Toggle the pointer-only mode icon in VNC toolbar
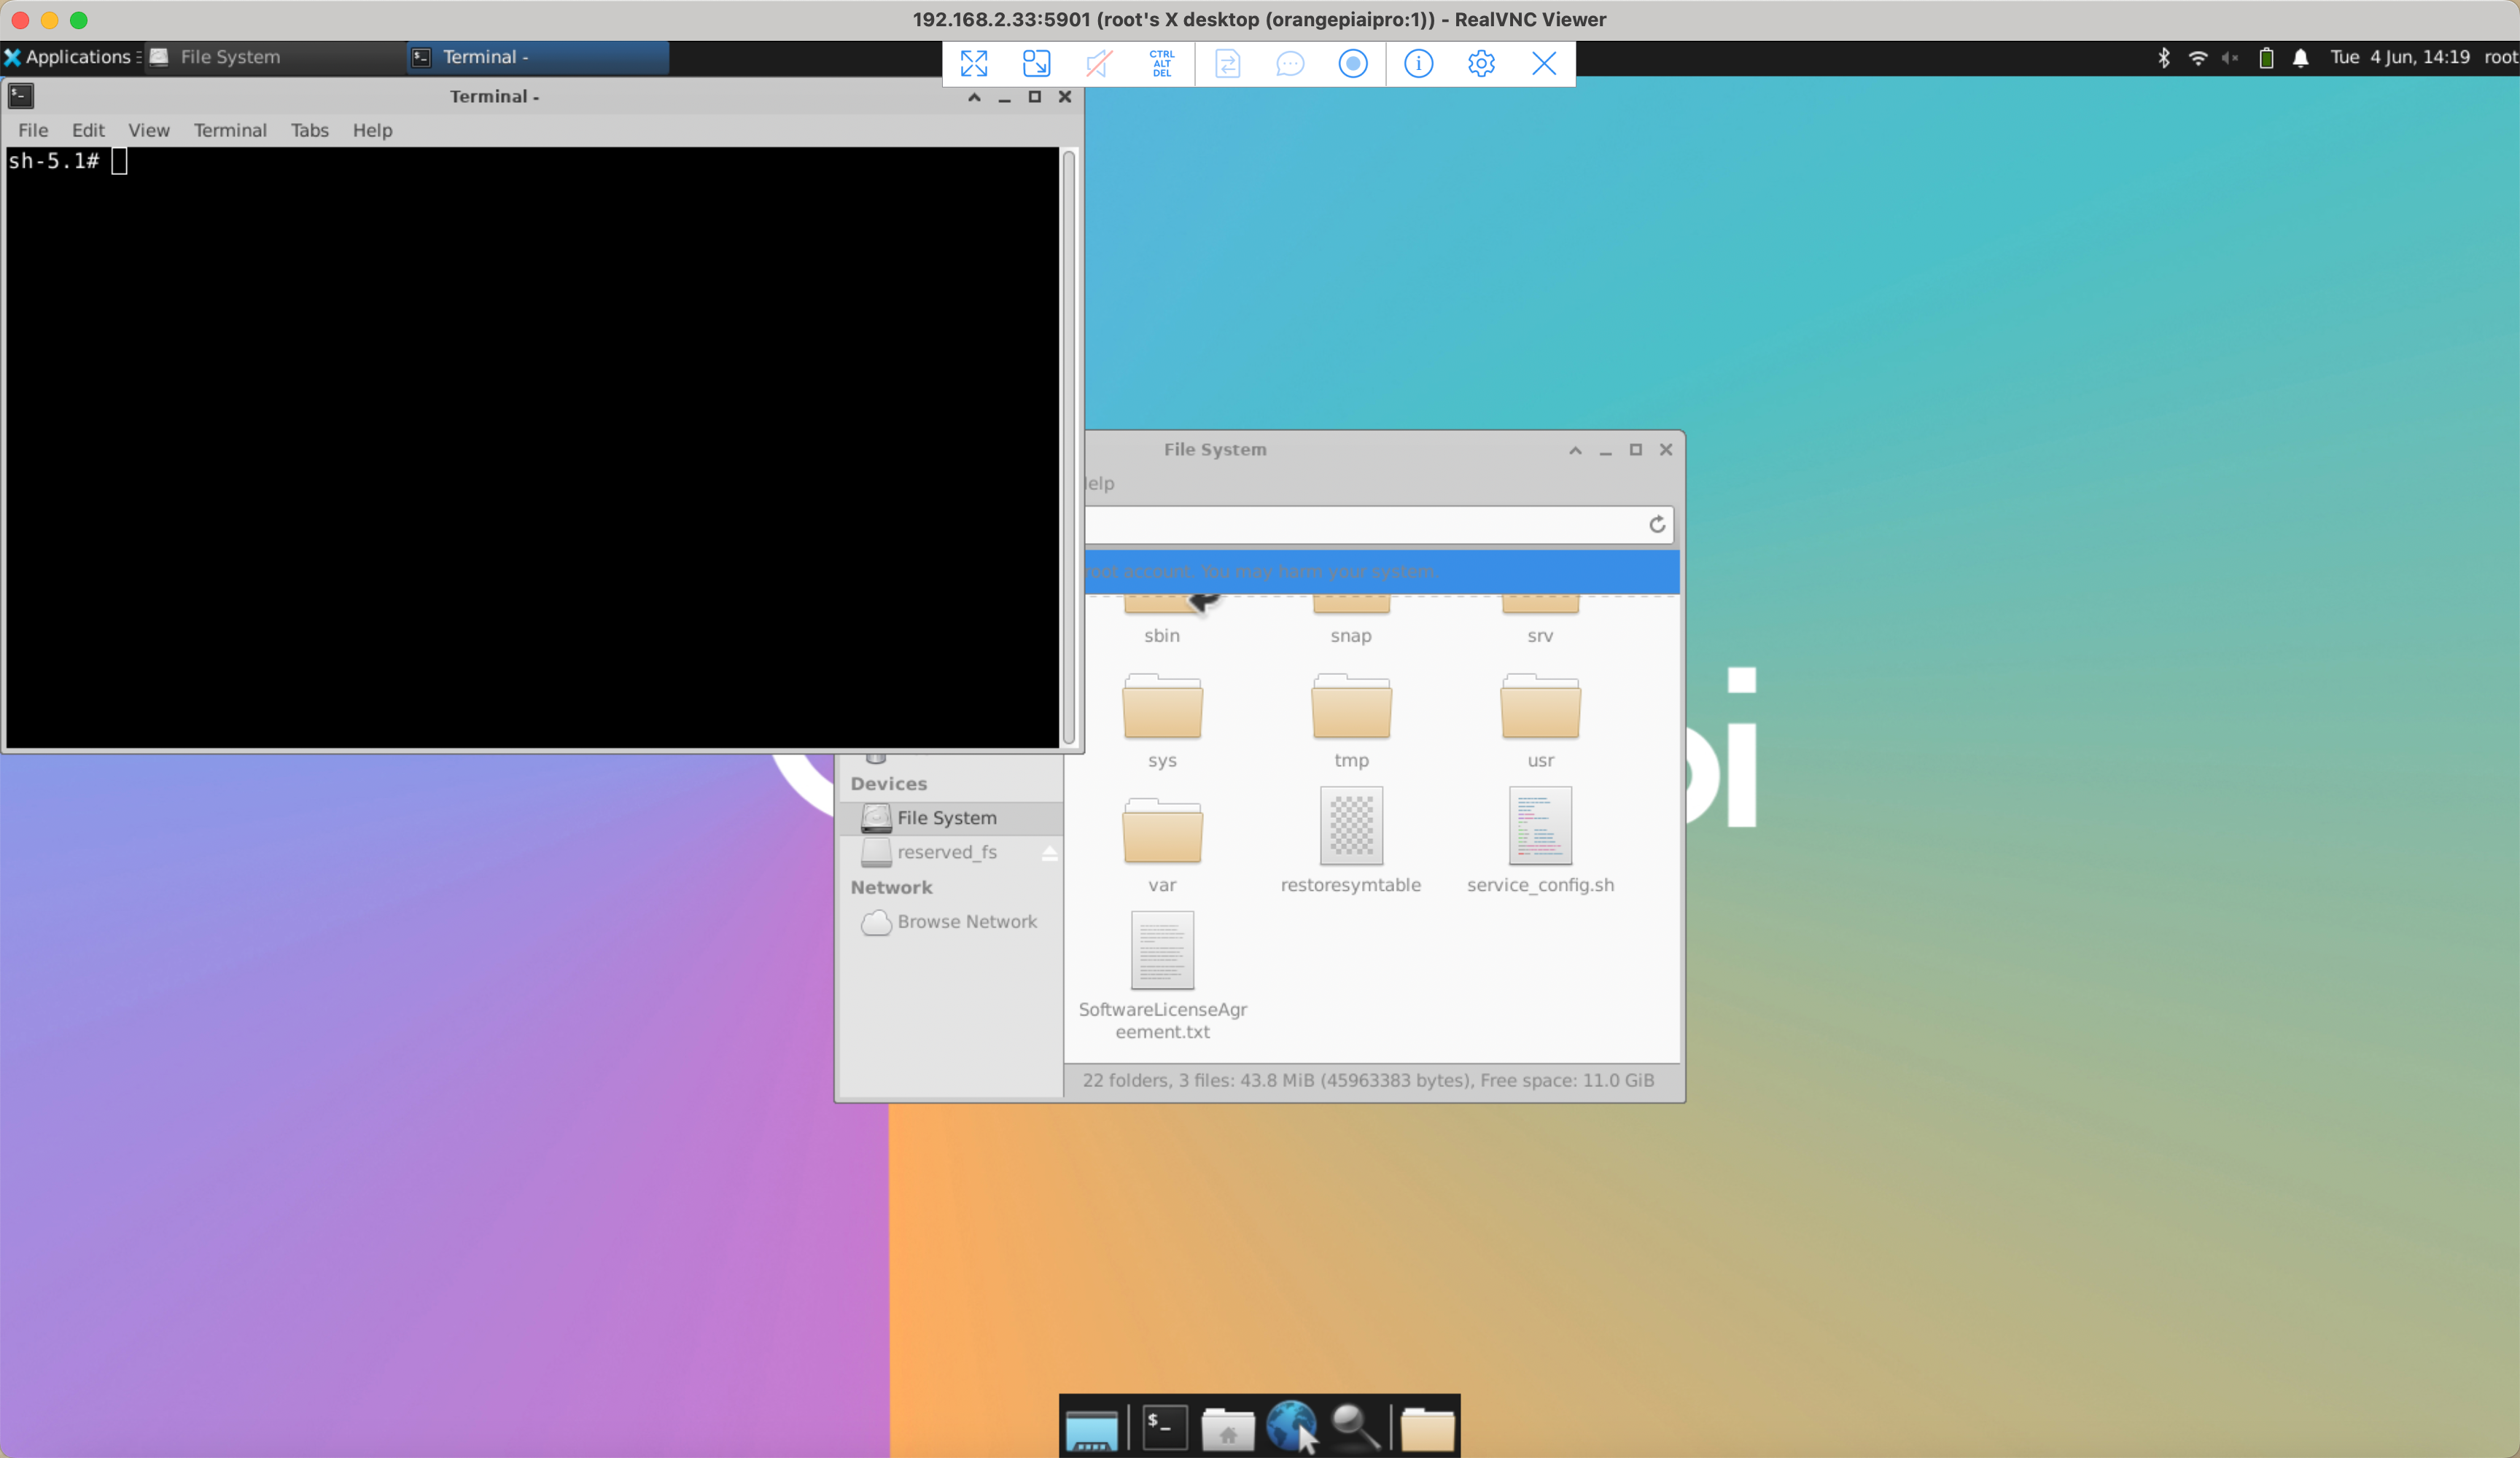This screenshot has height=1458, width=2520. tap(1099, 63)
